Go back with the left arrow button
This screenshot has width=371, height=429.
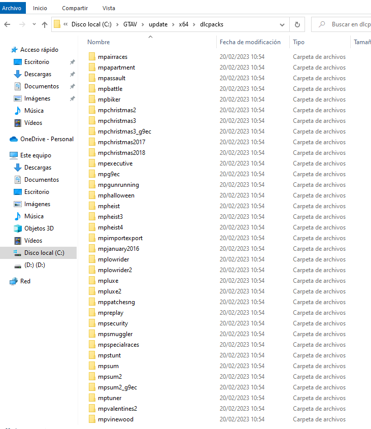tap(8, 24)
